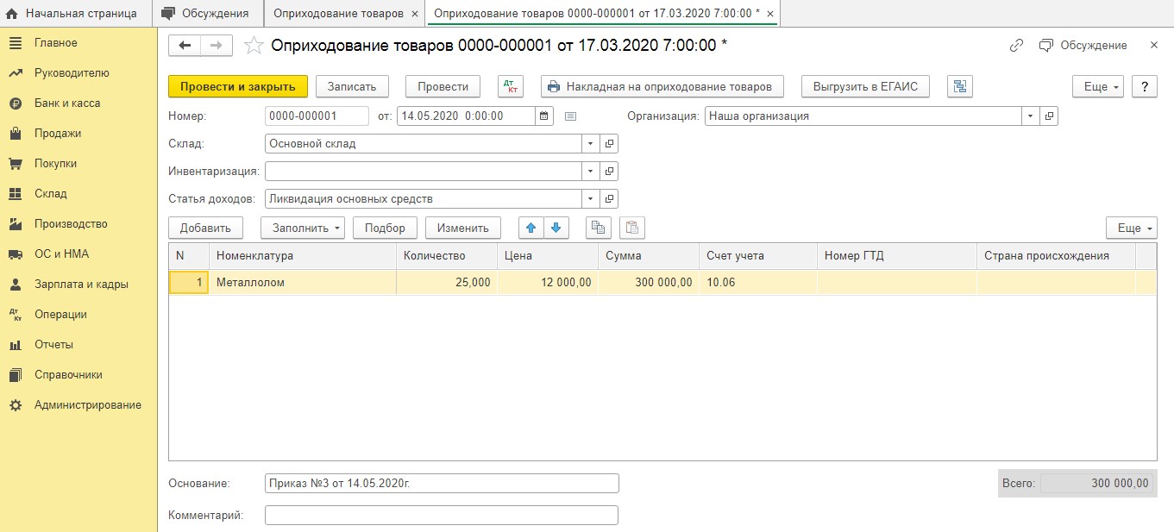Expand the Статья доходов dropdown
The image size is (1174, 532).
pos(590,199)
